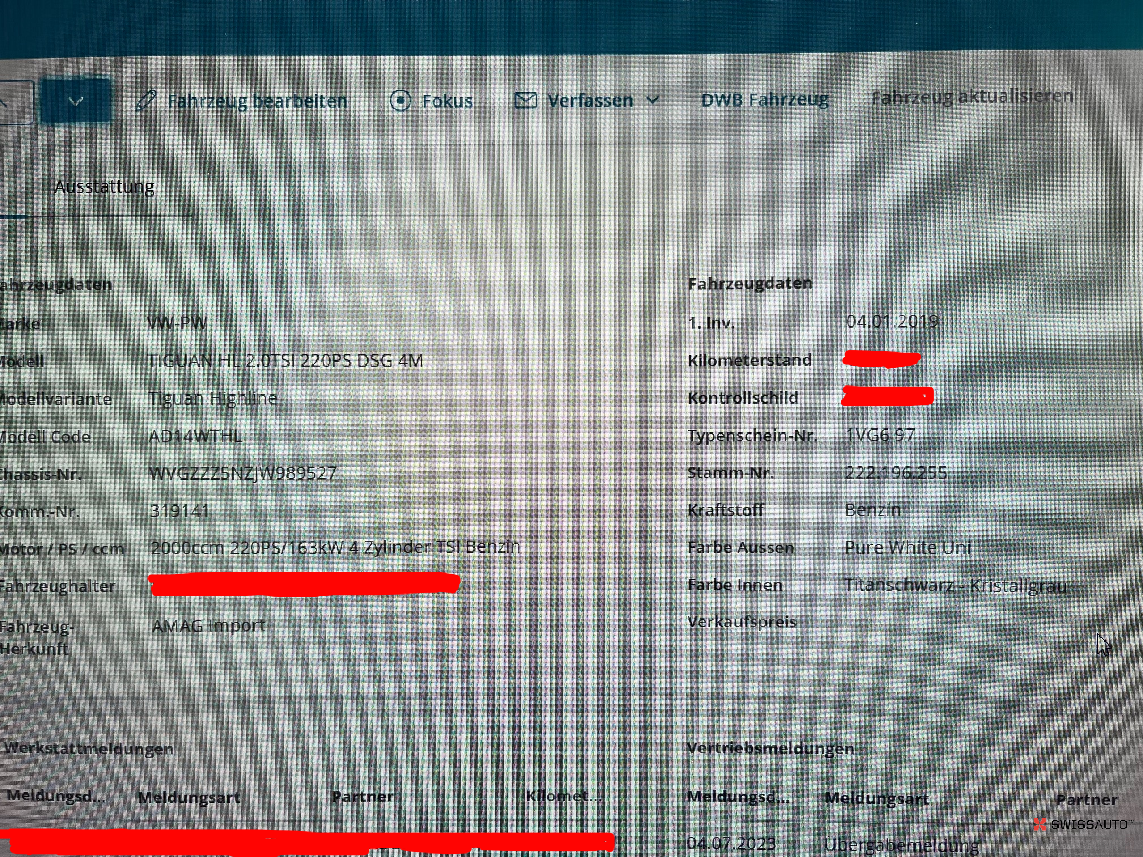Sort Vertriebsmeldungen by Meldungsart column

pyautogui.click(x=877, y=798)
